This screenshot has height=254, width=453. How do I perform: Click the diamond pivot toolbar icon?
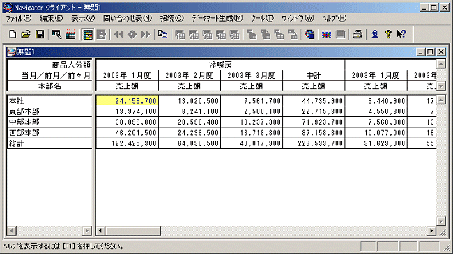coord(132,35)
